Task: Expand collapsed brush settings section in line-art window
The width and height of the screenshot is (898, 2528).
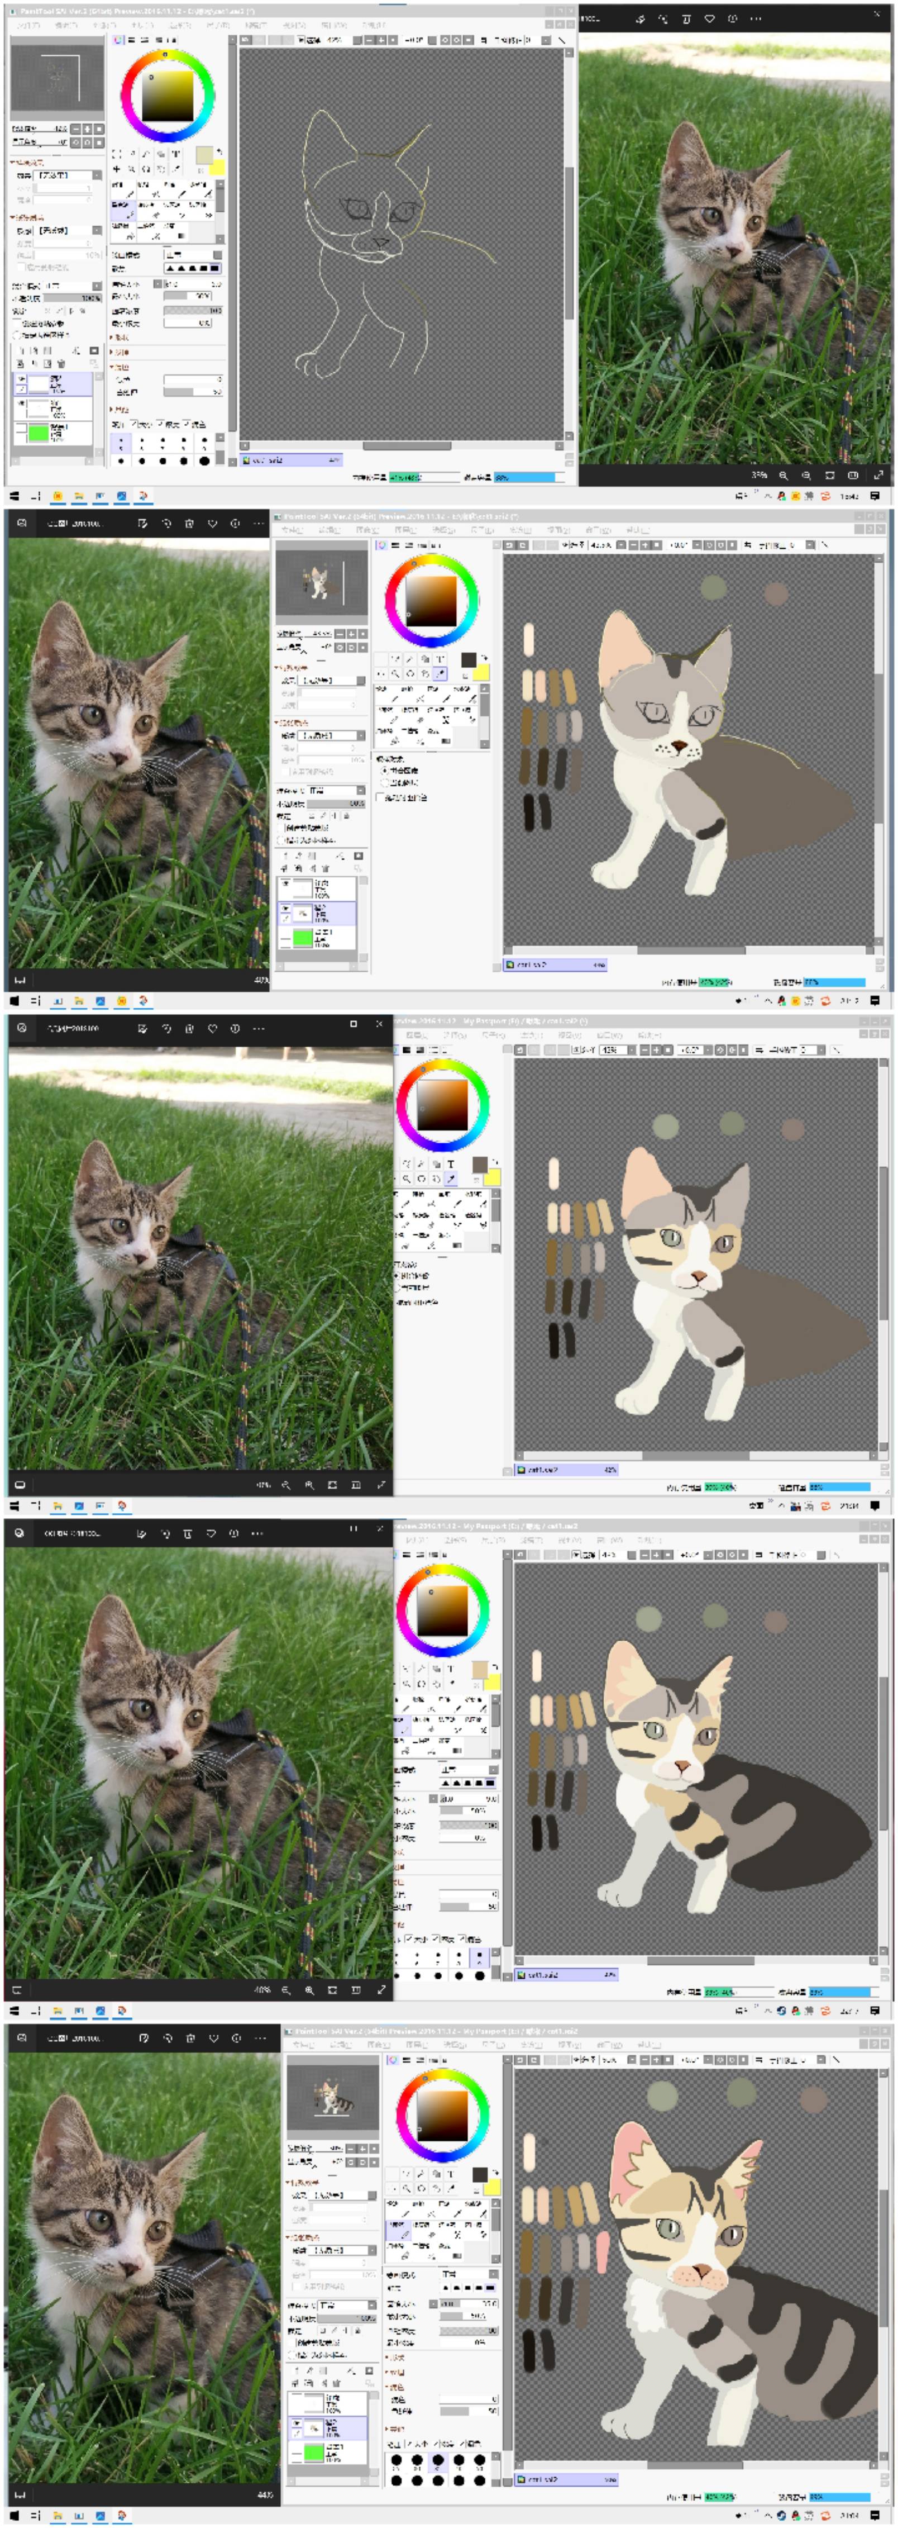Action: (112, 336)
